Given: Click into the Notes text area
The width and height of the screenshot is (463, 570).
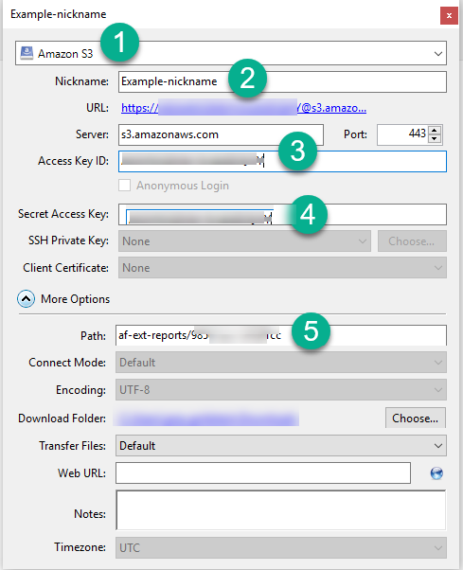Looking at the screenshot, I should point(281,510).
